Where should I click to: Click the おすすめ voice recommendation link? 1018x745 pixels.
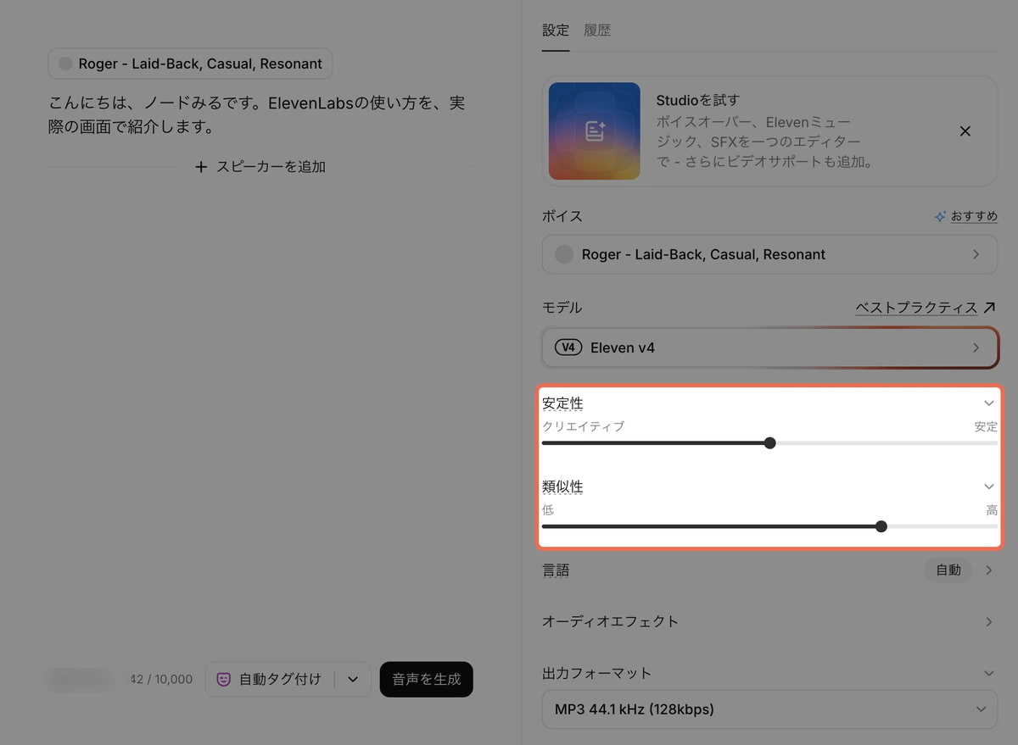(x=974, y=216)
